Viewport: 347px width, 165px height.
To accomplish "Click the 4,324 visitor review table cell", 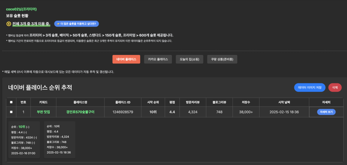I will (193, 112).
